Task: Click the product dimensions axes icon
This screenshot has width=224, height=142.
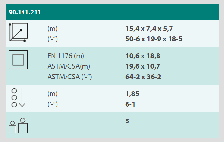Action: point(18,33)
